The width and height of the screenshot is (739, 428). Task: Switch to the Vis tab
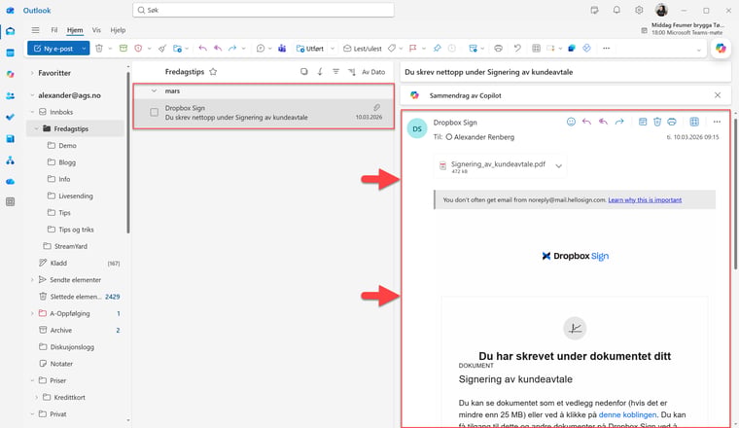pos(96,30)
